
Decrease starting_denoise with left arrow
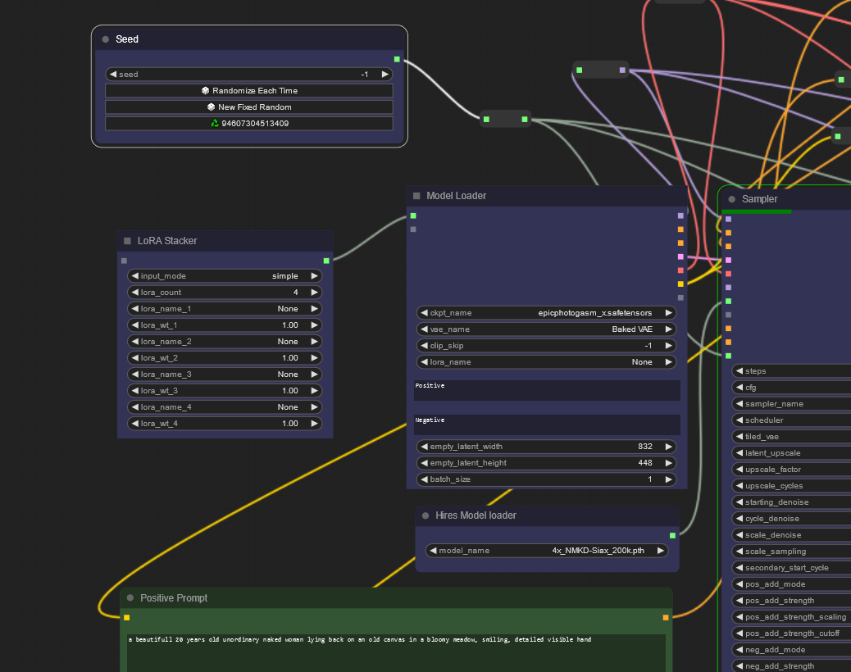click(x=740, y=502)
